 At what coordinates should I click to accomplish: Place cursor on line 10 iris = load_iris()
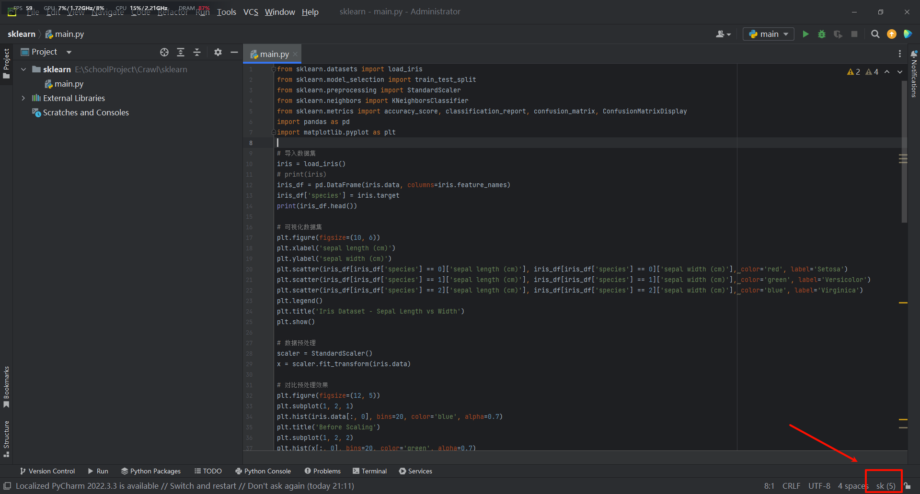311,164
